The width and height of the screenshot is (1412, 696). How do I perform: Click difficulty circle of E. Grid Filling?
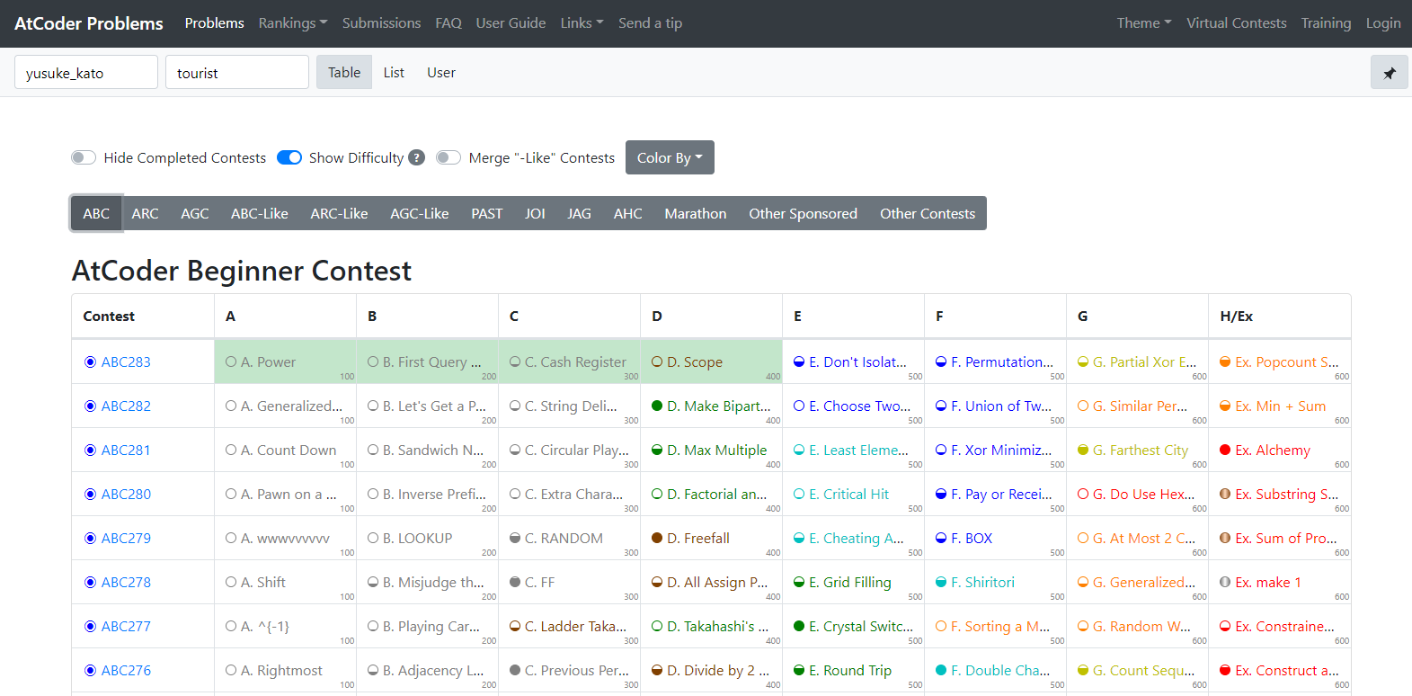click(799, 582)
